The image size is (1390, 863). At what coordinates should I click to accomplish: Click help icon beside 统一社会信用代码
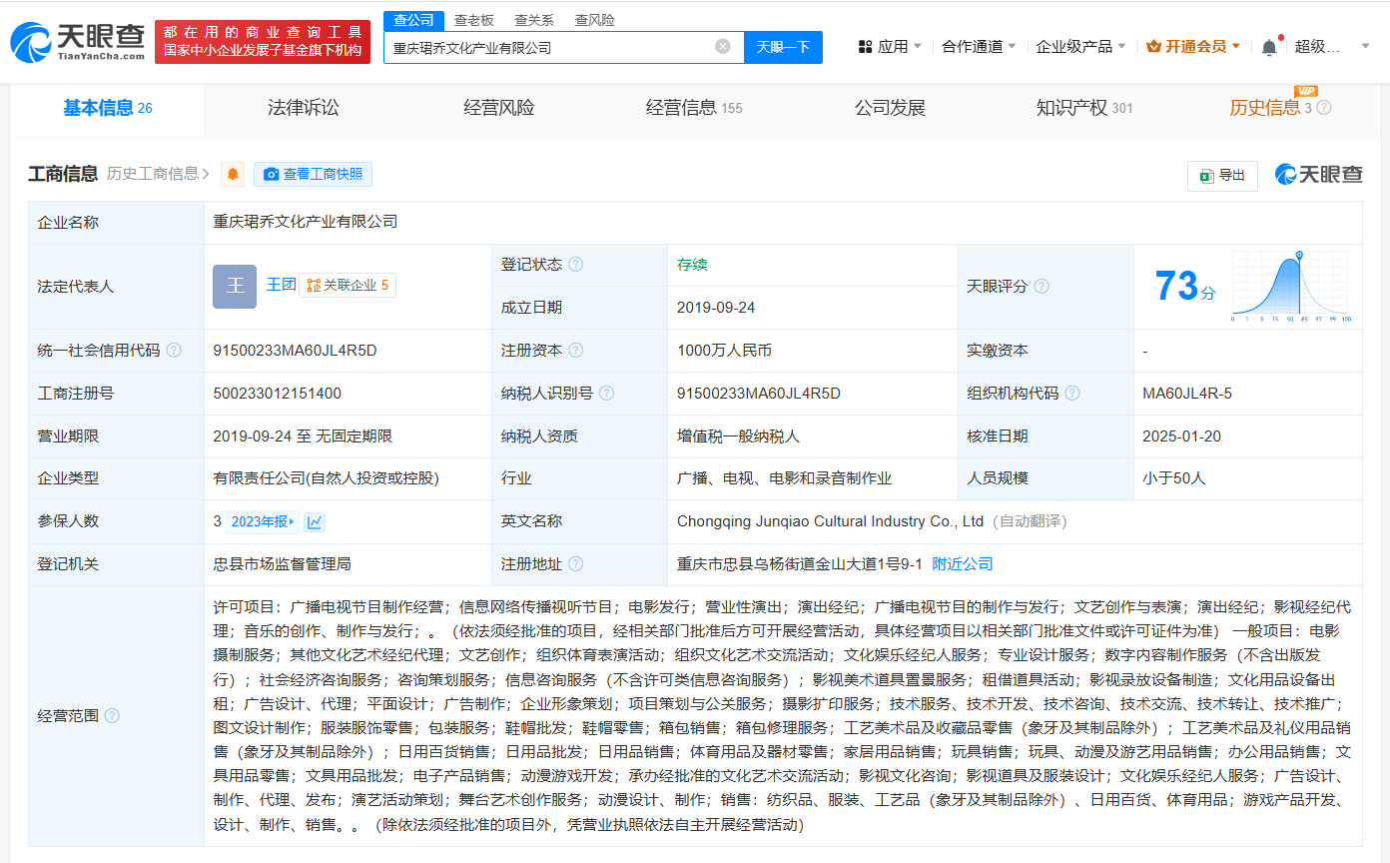click(x=174, y=351)
